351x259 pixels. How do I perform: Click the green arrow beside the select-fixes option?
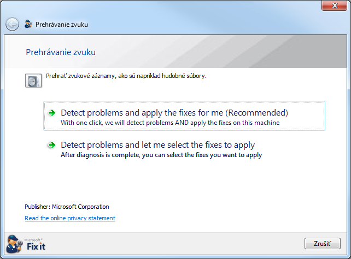(52, 145)
